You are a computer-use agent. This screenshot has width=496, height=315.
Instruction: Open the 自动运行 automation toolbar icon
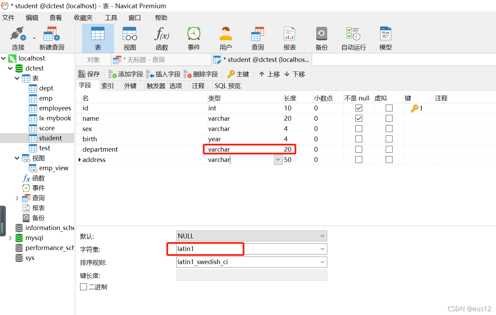pos(354,38)
